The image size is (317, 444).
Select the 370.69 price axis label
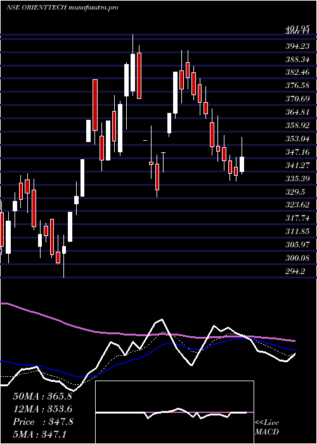297,99
